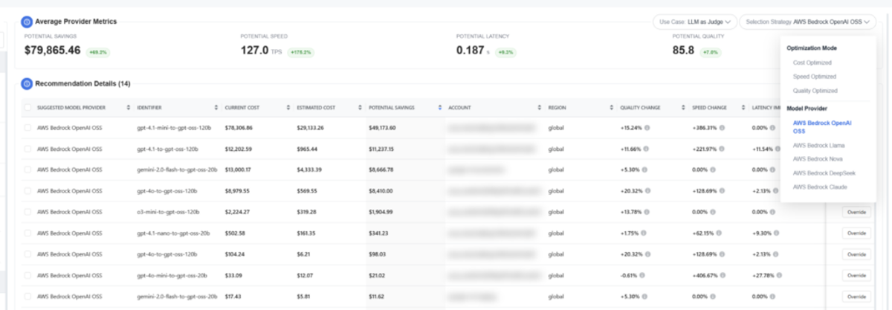The width and height of the screenshot is (892, 310).
Task: Sort by Potential Savings column arrows
Action: pos(439,108)
